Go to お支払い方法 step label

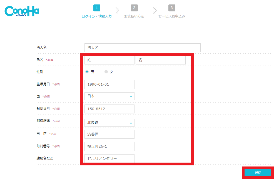point(134,16)
